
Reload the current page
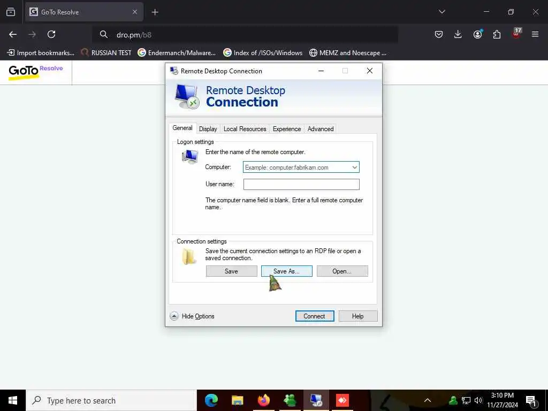pos(51,34)
